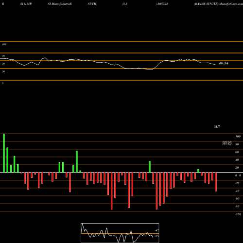Click the MR axis label -60

237,199
